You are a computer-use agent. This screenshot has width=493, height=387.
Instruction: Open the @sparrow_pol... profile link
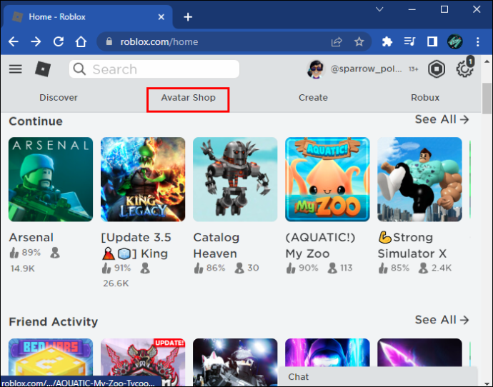tap(366, 69)
